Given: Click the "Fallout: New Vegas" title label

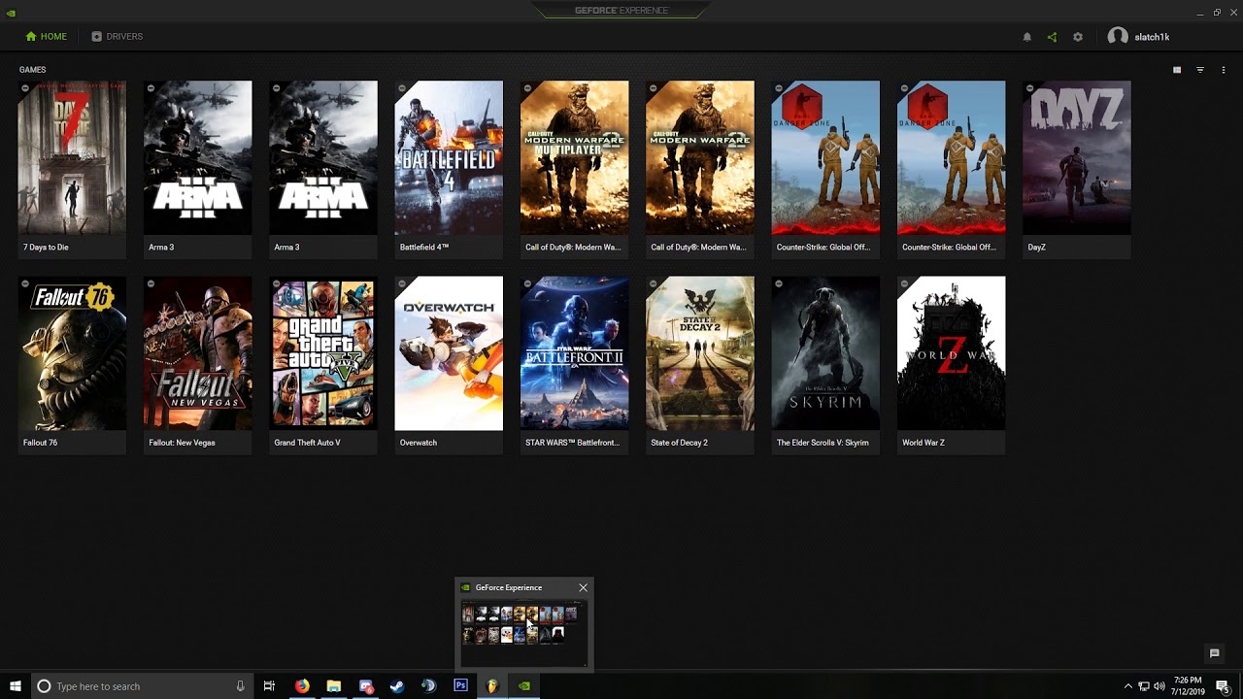Looking at the screenshot, I should point(182,443).
